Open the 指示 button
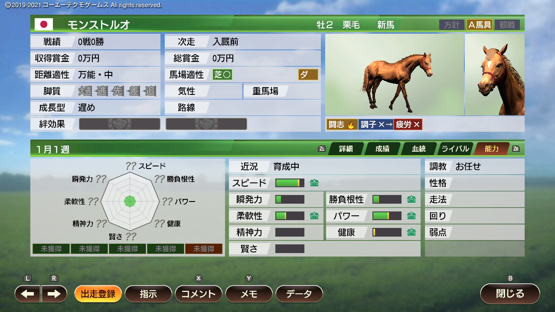Screen dimensions: 555x312 point(148,294)
